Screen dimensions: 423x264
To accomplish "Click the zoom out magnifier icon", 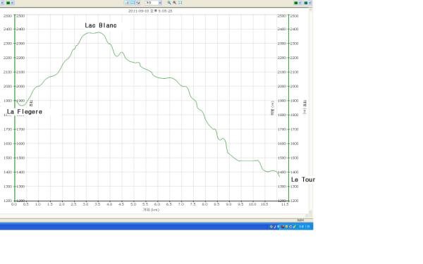I will pyautogui.click(x=175, y=3).
